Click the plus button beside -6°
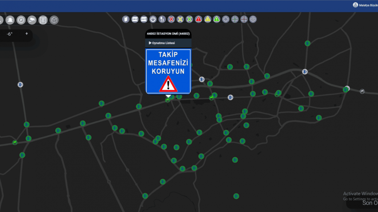This screenshot has width=378, height=212. [x=26, y=34]
